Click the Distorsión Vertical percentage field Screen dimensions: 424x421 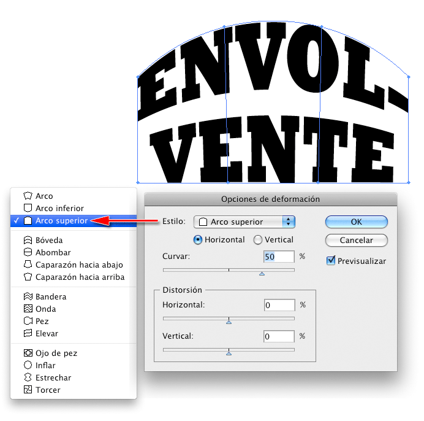click(279, 336)
